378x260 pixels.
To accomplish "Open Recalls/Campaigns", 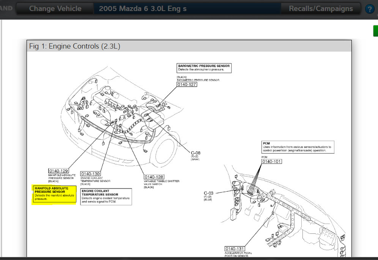I will click(x=321, y=9).
